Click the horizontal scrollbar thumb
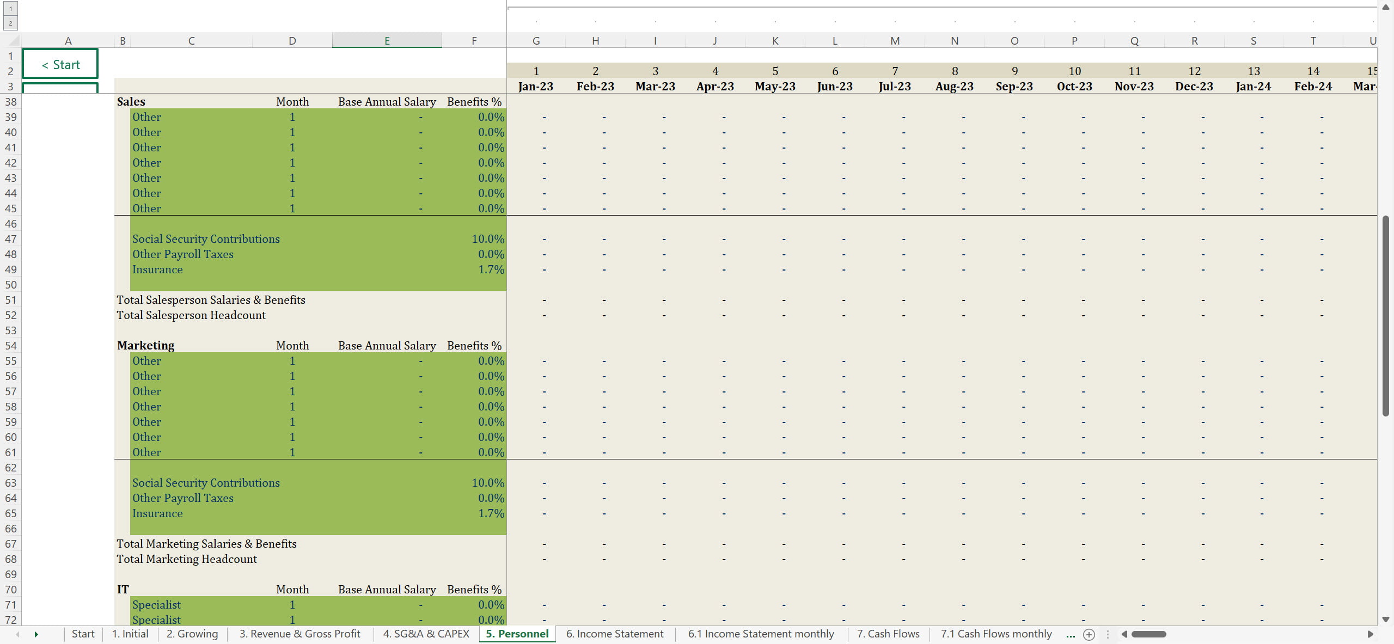1394x644 pixels. (1148, 634)
